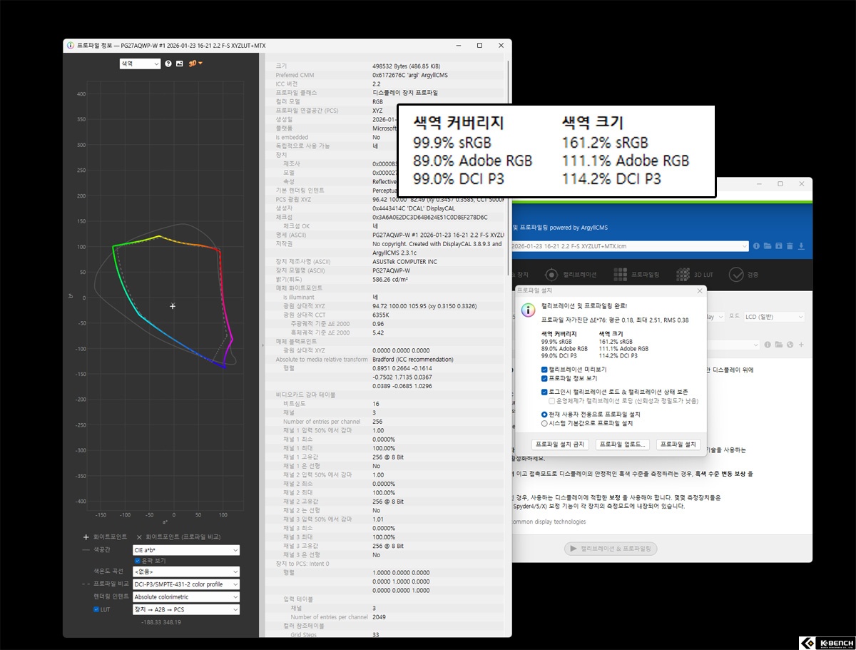Click the trash icon to delete profile

click(789, 246)
